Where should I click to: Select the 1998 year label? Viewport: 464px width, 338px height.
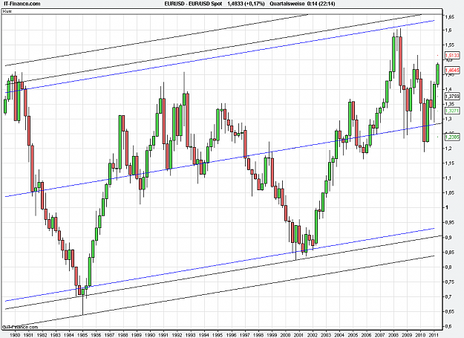click(258, 335)
